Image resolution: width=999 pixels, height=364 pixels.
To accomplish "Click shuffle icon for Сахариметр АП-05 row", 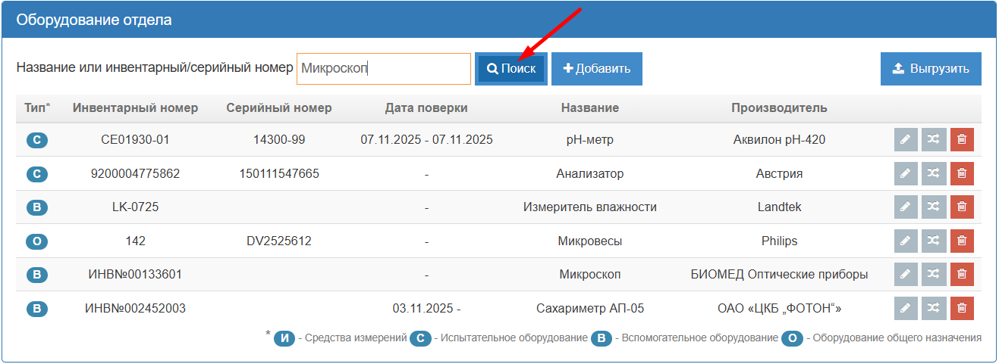I will click(x=934, y=309).
